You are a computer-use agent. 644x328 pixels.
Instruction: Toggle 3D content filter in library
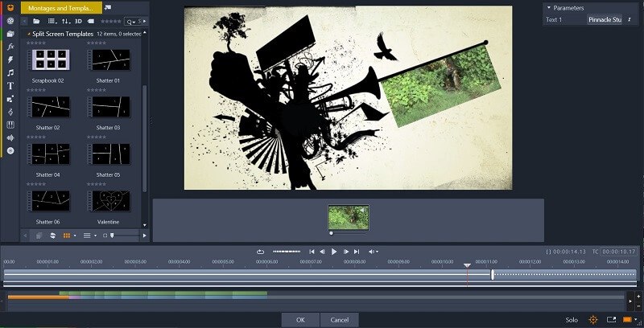coord(78,22)
